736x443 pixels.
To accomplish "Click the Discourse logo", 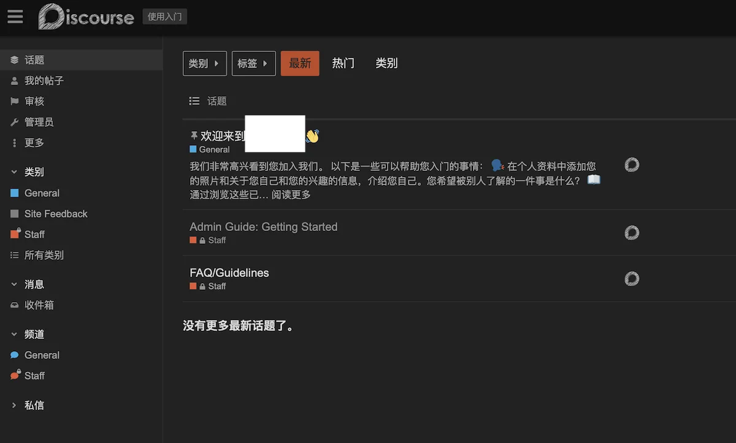I will click(x=86, y=17).
